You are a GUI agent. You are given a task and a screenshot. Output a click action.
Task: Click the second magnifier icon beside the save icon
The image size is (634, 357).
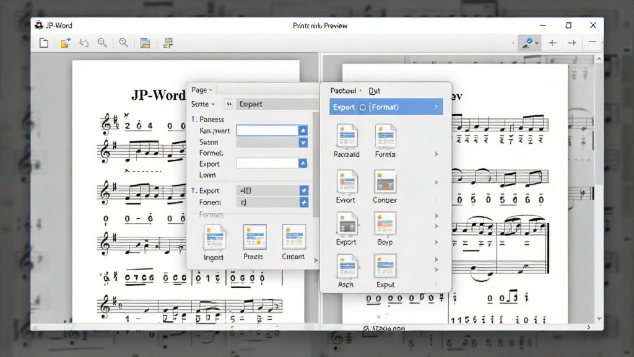point(123,43)
